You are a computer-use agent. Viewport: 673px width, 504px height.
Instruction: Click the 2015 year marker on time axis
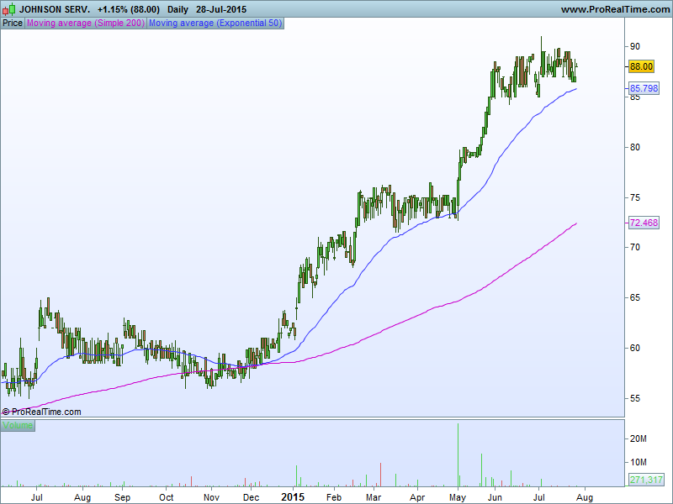(x=293, y=497)
